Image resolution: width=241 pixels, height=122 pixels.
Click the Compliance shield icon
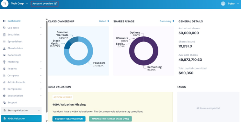click(x=4, y=89)
